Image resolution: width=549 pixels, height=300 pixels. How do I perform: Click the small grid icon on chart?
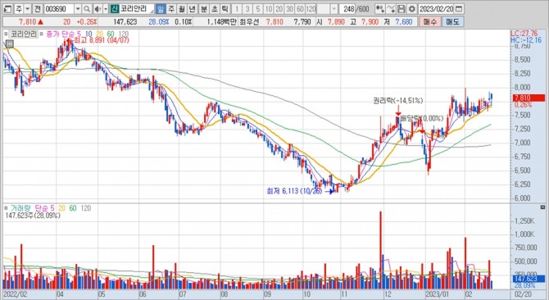click(10, 43)
